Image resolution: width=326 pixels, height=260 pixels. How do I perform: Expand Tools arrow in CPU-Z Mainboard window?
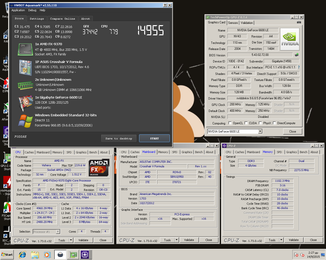point(177,240)
